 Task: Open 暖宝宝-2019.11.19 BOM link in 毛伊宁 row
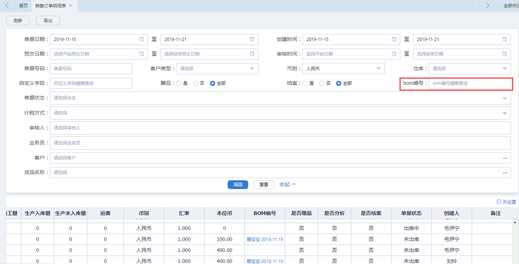coord(265,240)
